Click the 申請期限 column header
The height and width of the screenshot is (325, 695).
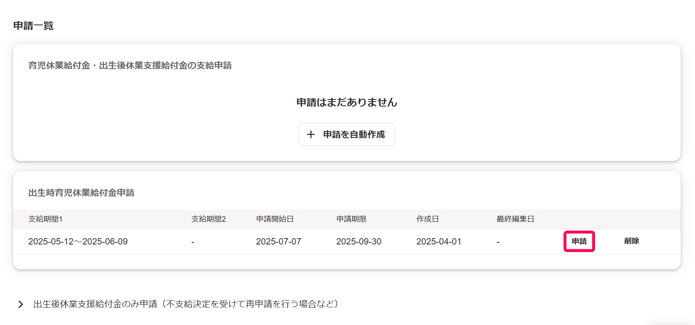[x=352, y=219]
